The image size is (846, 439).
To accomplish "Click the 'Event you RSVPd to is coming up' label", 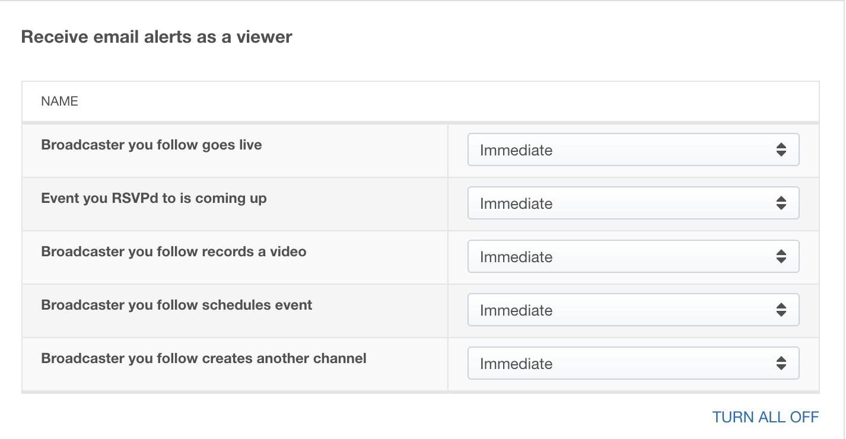I will (154, 198).
